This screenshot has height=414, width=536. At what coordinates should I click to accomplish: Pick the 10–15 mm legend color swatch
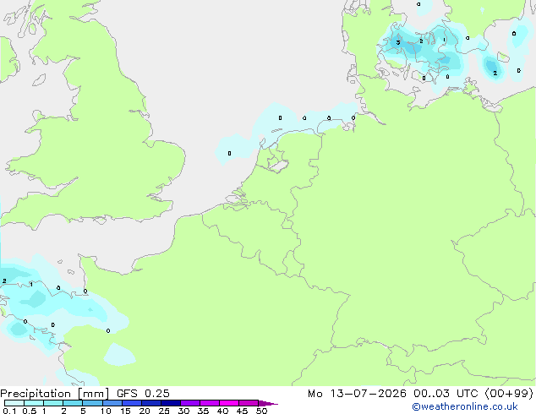click(112, 403)
